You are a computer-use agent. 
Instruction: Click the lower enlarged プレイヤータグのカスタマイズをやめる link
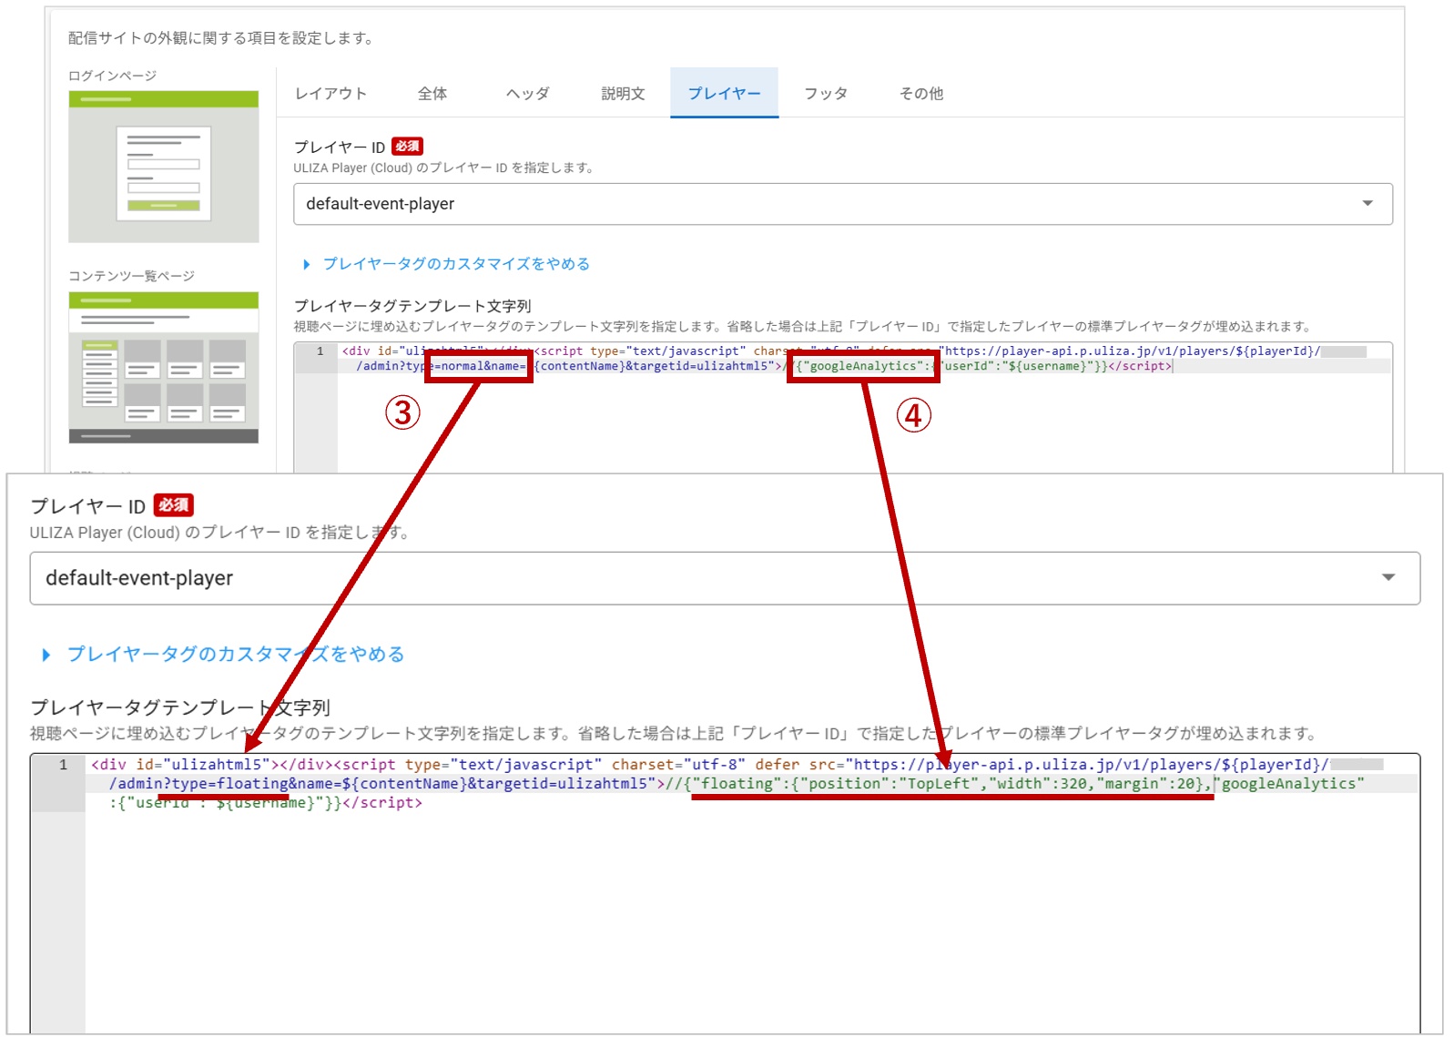[236, 655]
